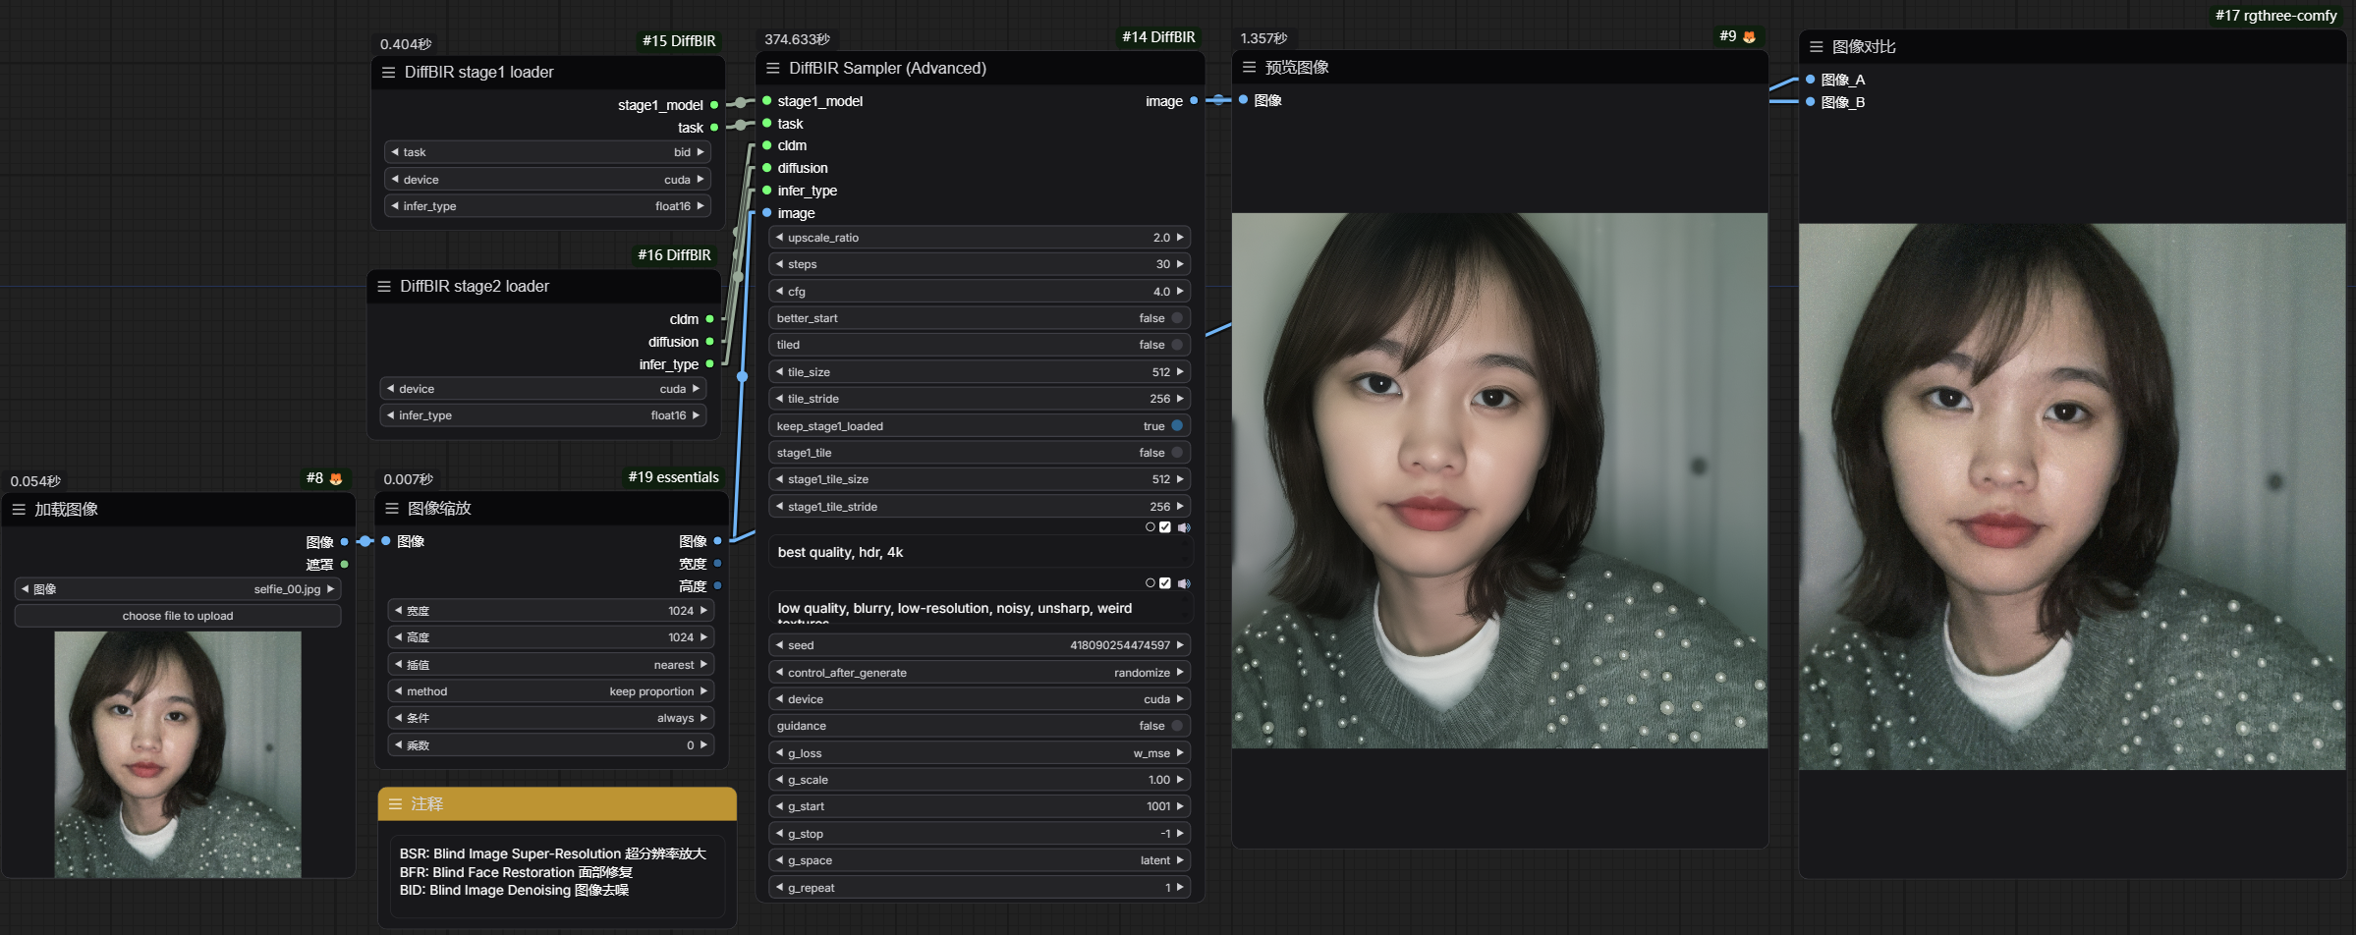Open the task widget set to bid
2356x935 pixels.
pyautogui.click(x=547, y=151)
